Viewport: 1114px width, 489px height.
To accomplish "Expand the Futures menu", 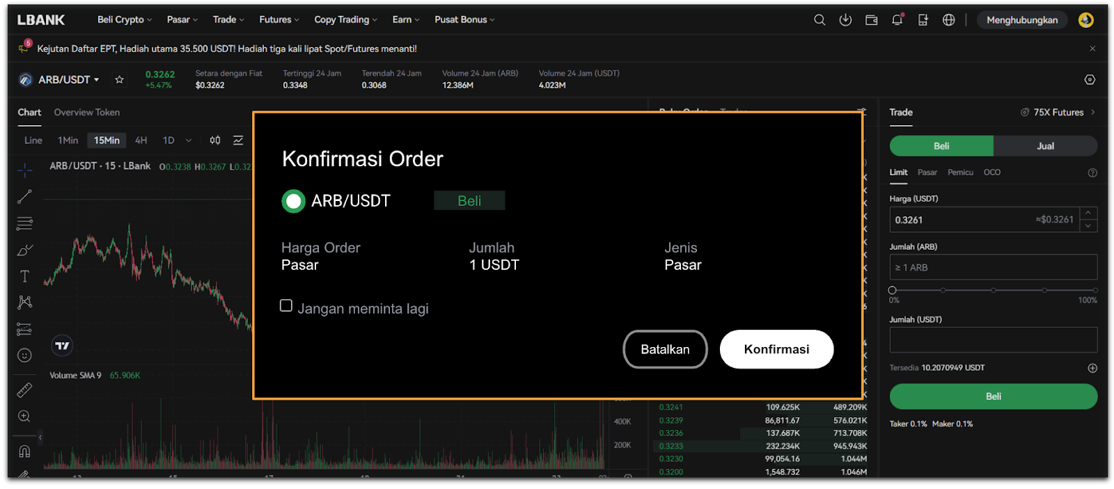I will pos(279,19).
